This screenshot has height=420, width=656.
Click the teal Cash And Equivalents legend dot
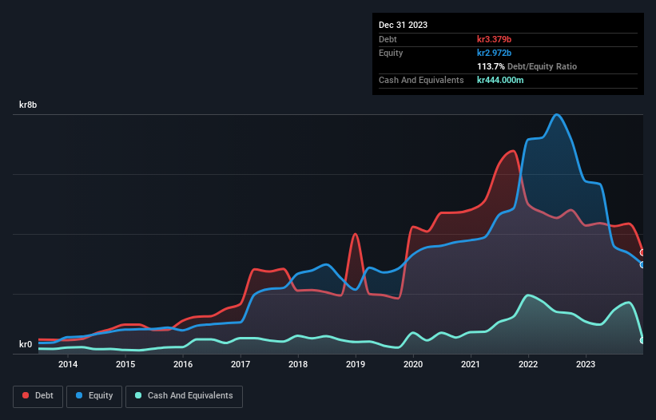coord(138,395)
